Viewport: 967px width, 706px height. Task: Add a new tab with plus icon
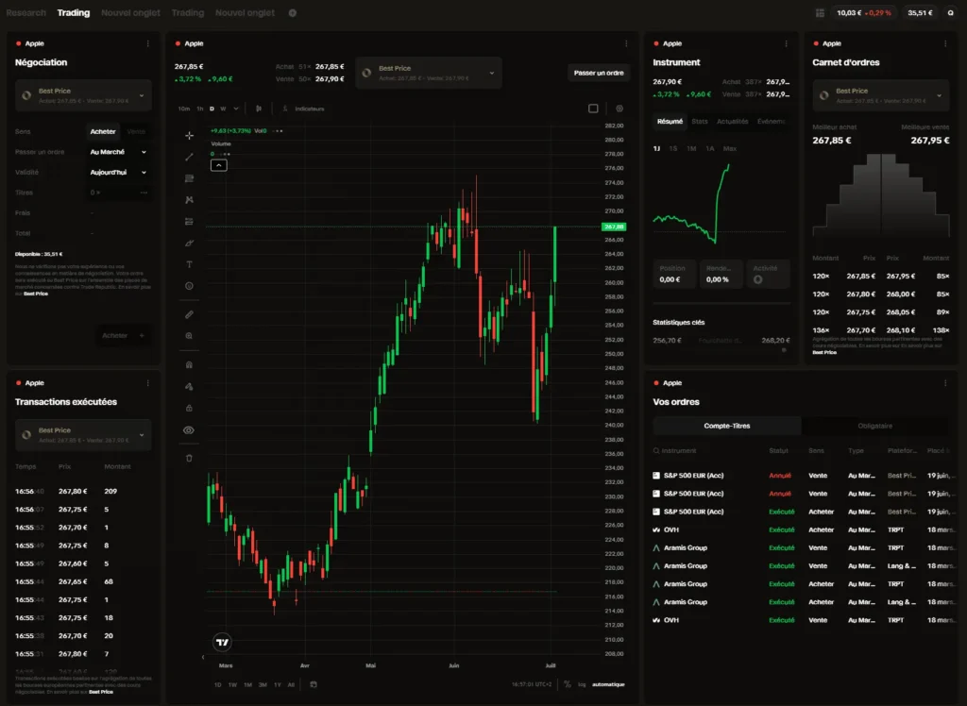(293, 12)
